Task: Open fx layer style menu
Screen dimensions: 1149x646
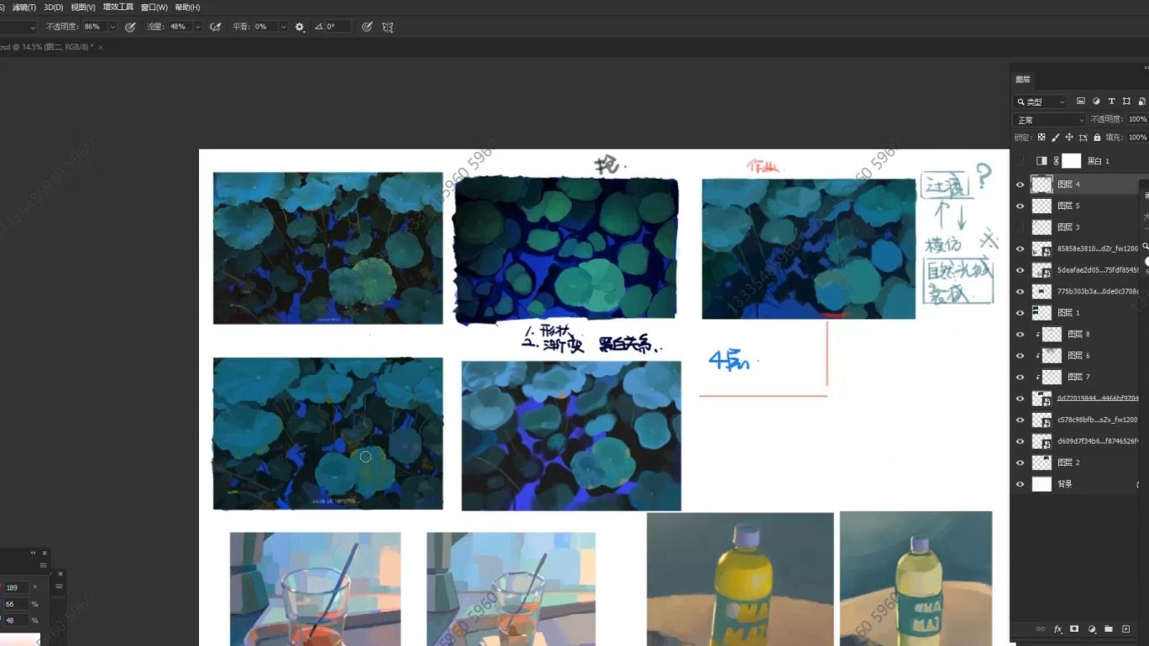Action: pos(1058,628)
